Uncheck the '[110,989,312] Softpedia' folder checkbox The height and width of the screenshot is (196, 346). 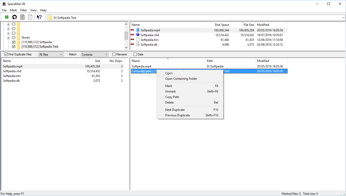click(14, 42)
